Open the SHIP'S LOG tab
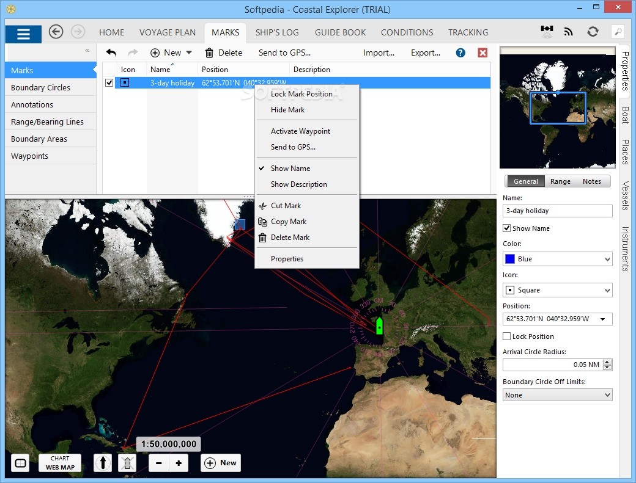 [x=277, y=32]
